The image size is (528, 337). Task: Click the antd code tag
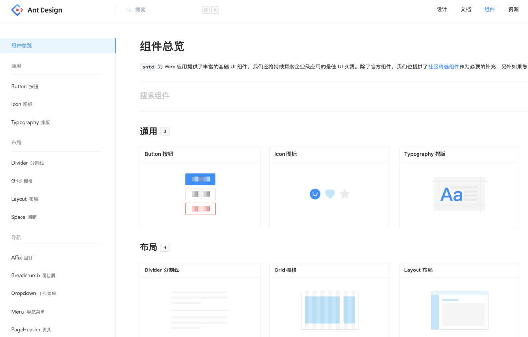pos(148,67)
